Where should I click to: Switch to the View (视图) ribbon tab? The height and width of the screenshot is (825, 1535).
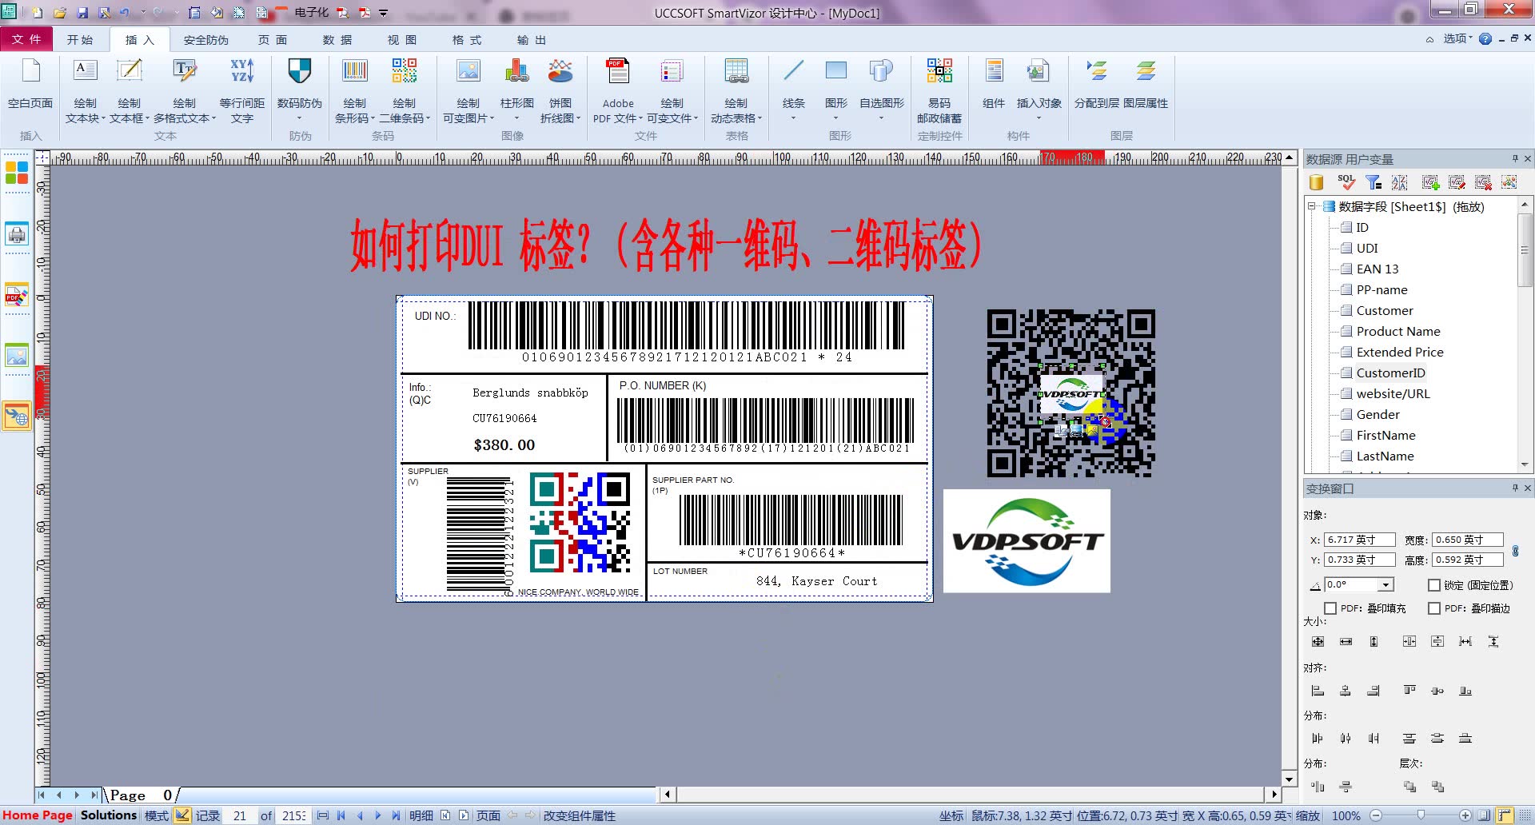coord(402,39)
